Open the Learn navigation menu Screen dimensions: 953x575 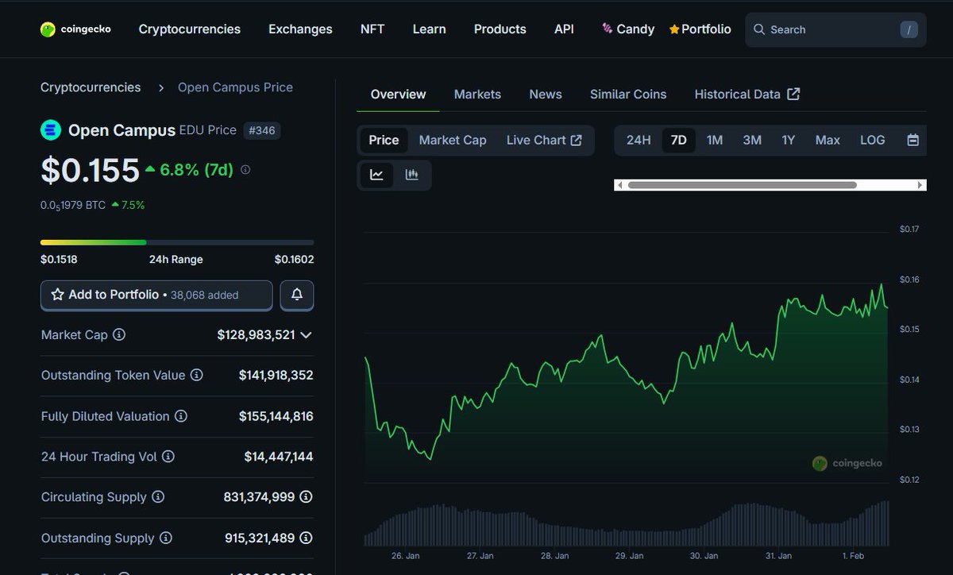(x=429, y=29)
